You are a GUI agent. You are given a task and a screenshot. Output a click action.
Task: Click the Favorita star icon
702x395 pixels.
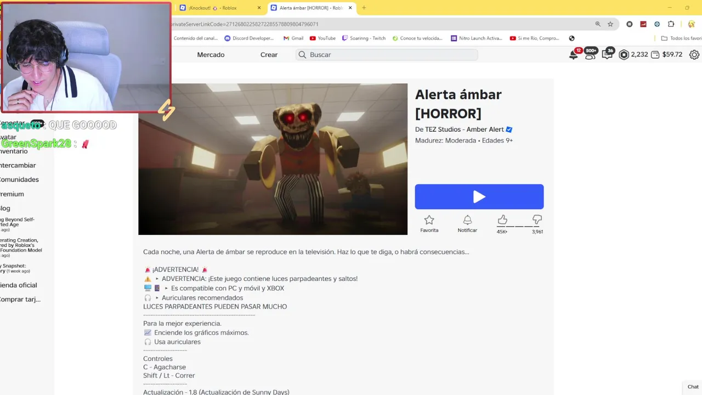coord(429,220)
